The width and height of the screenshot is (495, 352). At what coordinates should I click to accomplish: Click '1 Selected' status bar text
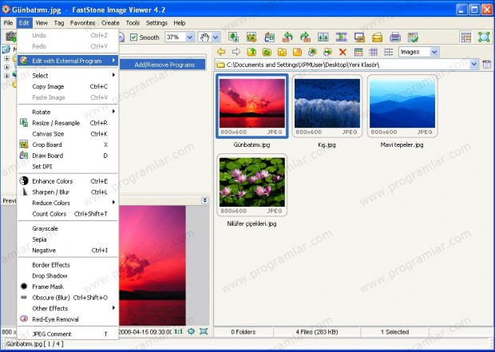pyautogui.click(x=394, y=332)
